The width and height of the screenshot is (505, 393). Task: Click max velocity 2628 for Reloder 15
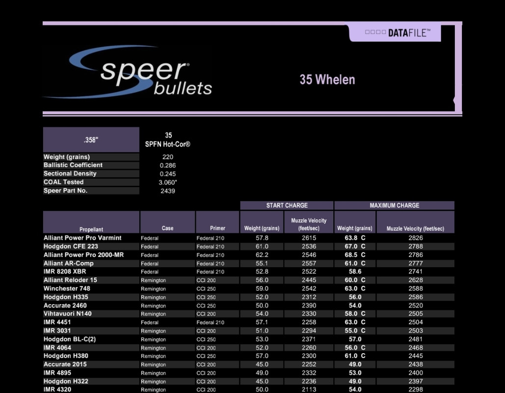[416, 280]
